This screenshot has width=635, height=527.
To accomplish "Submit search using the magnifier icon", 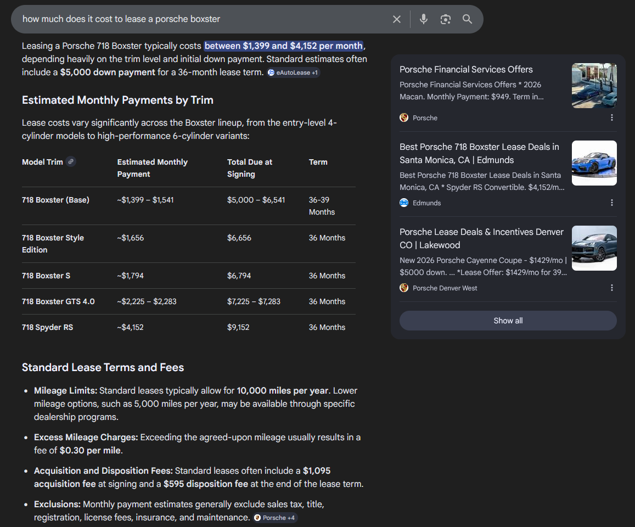I will coord(468,19).
